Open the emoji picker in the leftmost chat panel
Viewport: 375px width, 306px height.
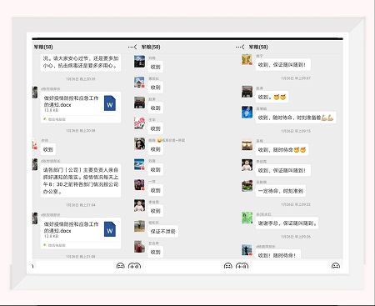tap(120, 266)
